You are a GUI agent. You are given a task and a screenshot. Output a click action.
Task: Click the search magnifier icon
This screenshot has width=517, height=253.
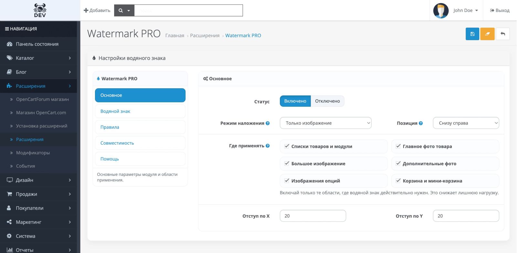121,10
